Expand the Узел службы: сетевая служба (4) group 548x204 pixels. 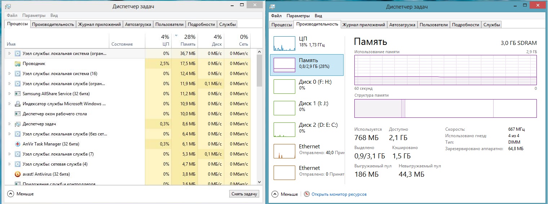pos(9,164)
